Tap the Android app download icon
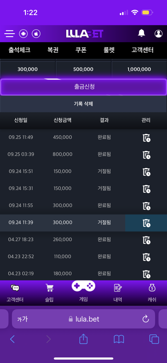The image size is (167, 363). tap(23, 34)
